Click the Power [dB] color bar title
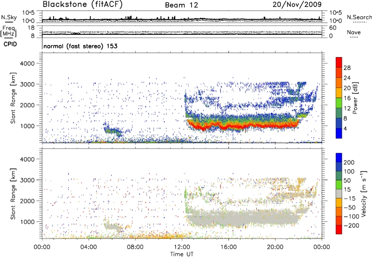The height and width of the screenshot is (257, 372). coord(355,98)
